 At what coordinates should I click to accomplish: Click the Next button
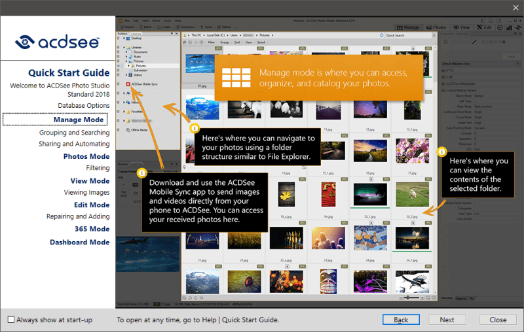coord(447,320)
